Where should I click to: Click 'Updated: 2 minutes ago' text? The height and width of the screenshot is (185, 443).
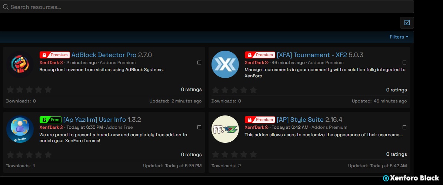click(x=176, y=101)
